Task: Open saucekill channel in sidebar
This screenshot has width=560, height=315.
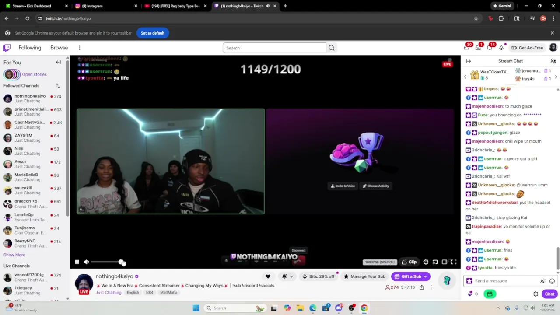Action: coord(34,190)
